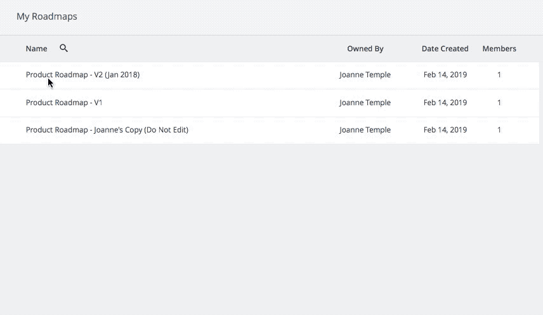Viewport: 543px width, 315px height.
Task: Click empty gray area below the roadmap list
Action: [271, 228]
